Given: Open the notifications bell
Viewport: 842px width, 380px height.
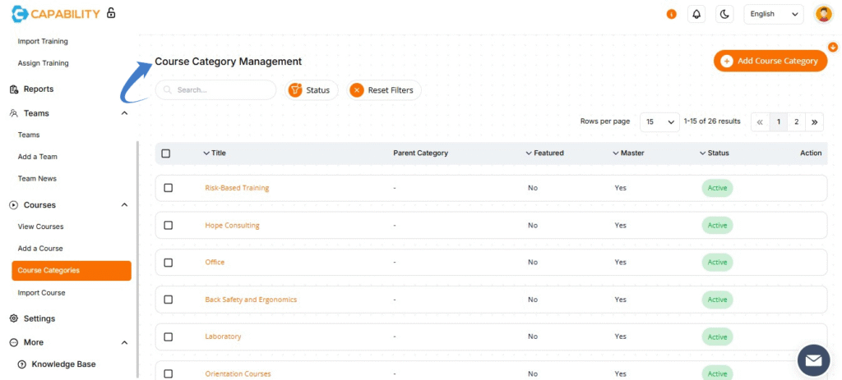Looking at the screenshot, I should pyautogui.click(x=696, y=15).
